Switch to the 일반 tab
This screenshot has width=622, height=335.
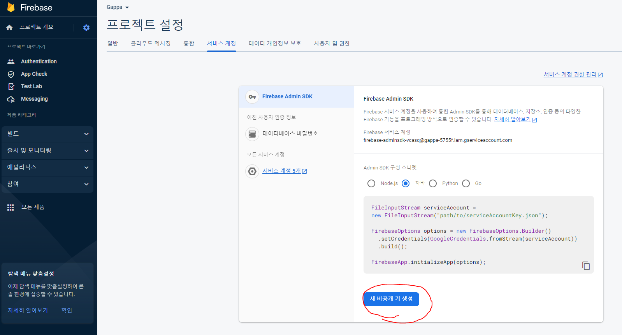tap(113, 43)
